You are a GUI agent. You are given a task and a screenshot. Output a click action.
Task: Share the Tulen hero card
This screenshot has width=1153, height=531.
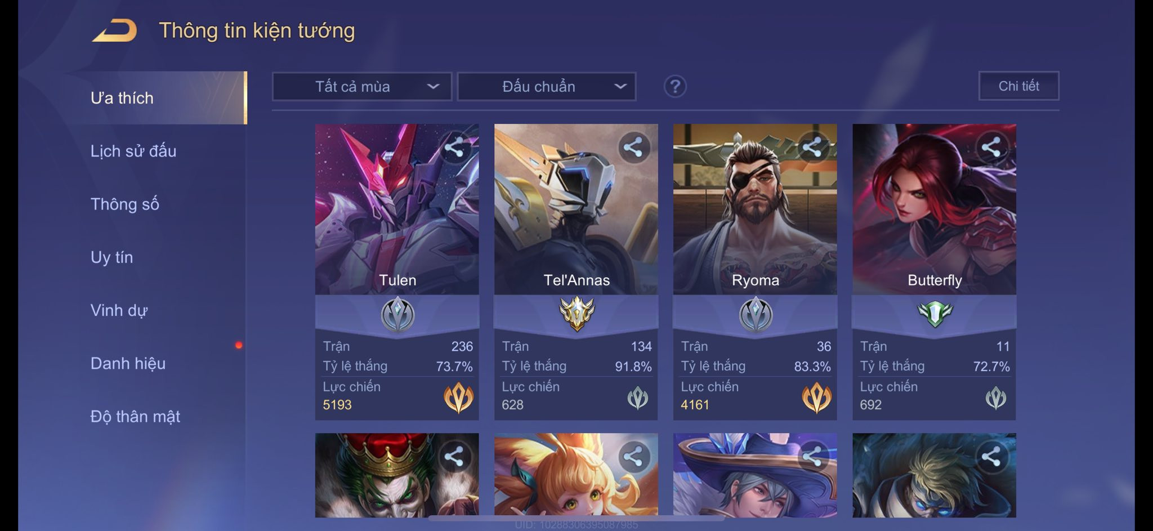tap(454, 148)
